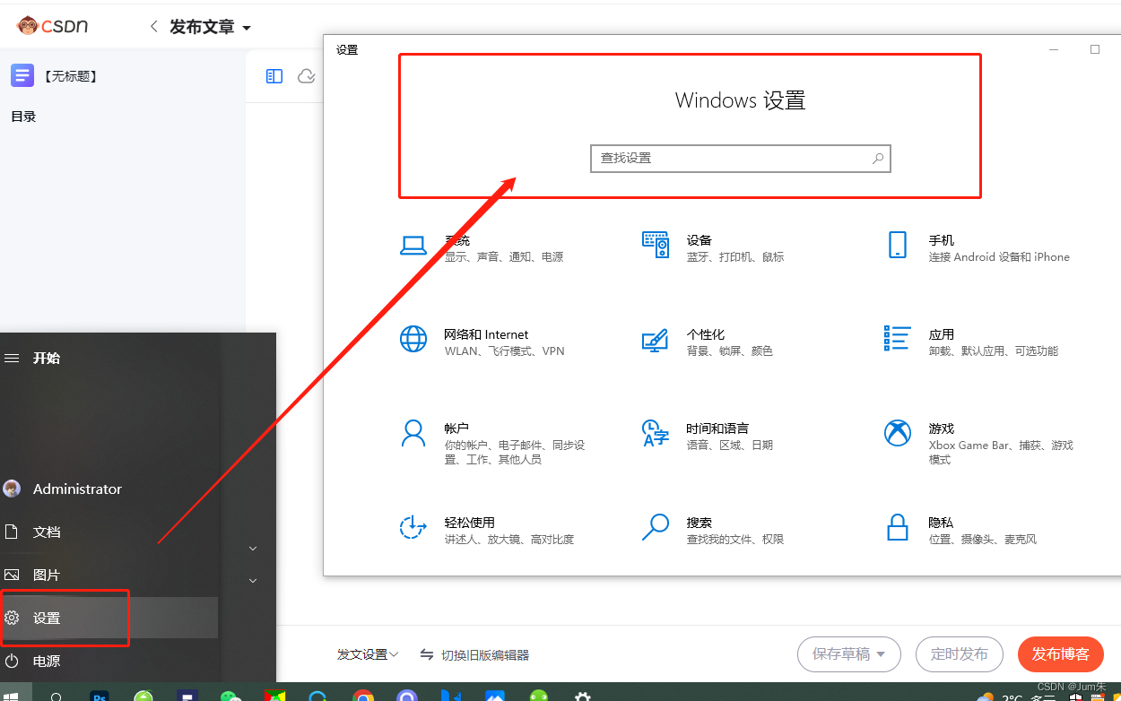Viewport: 1121px width, 701px height.
Task: Minimize the 设置 window
Action: 1055,49
